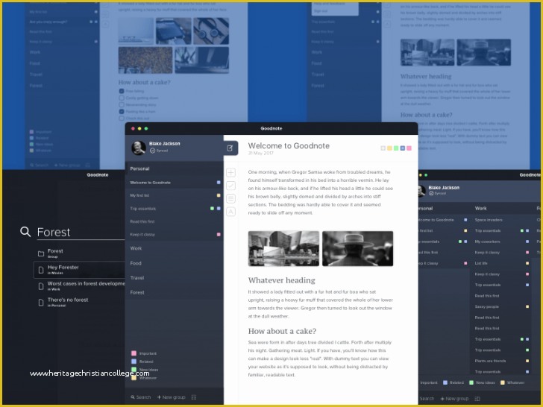Click the magnifier icon next to Forest search
Image resolution: width=543 pixels, height=407 pixels.
(x=25, y=232)
